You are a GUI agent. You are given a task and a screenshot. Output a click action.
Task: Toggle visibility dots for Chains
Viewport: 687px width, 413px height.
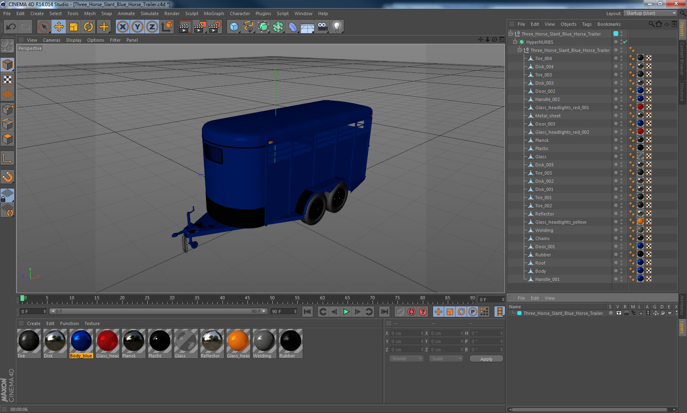pyautogui.click(x=622, y=238)
